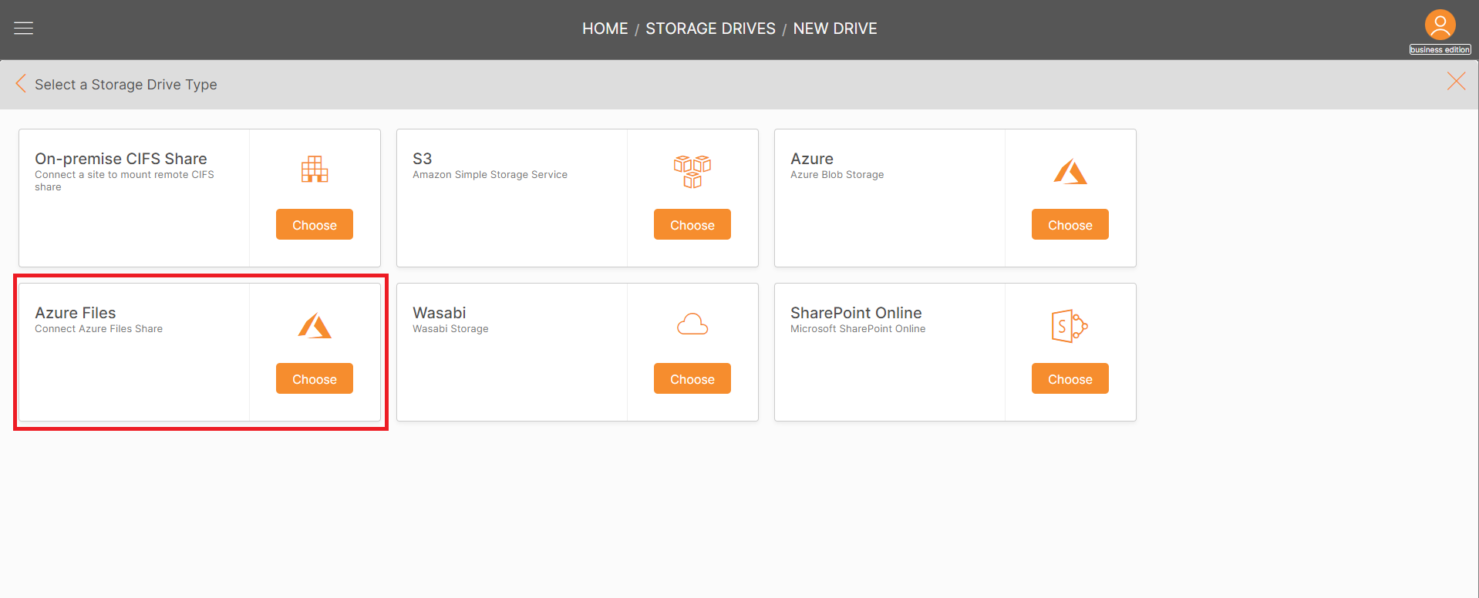Click the NEW DRIVE breadcrumb

(x=835, y=29)
